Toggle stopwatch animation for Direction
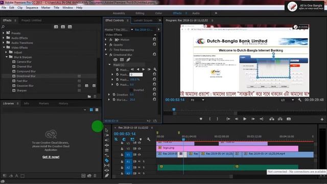Image resolution: width=327 pixels, height=184 pixels. pos(114,95)
